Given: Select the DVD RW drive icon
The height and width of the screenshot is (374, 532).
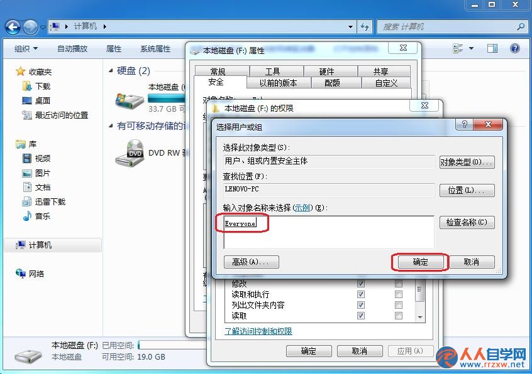Looking at the screenshot, I should point(130,153).
